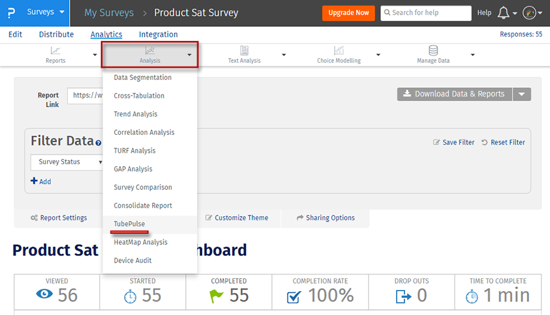Click the Text Analysis icon

coord(244,51)
